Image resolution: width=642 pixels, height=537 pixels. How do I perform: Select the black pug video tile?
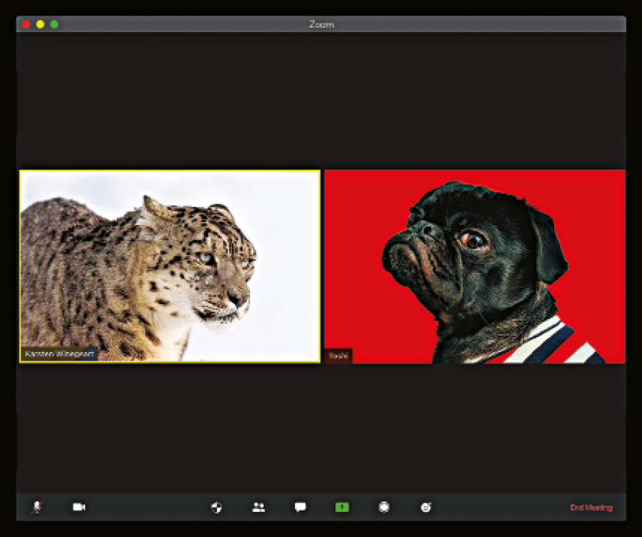[x=475, y=266]
